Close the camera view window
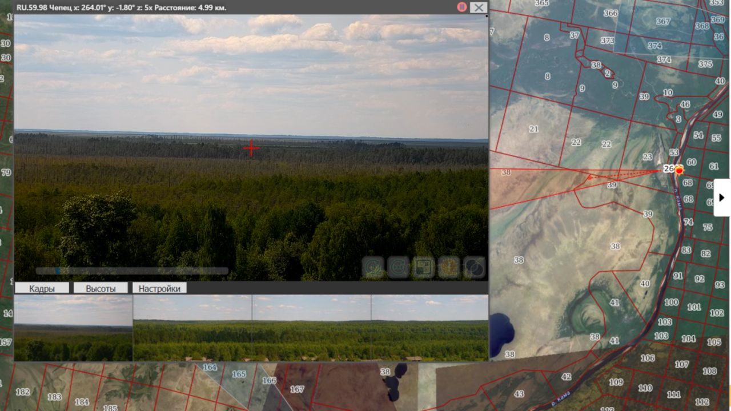Screen dimensions: 731x411 click(479, 7)
